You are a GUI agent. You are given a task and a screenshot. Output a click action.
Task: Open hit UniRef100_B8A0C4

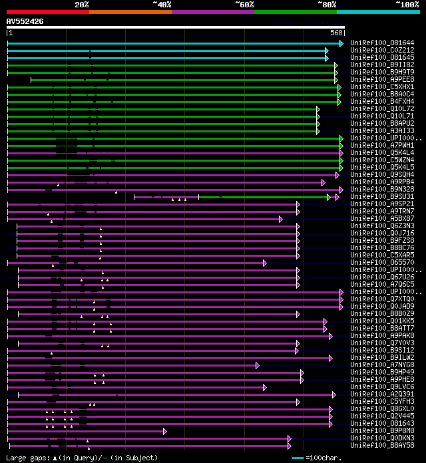point(382,94)
